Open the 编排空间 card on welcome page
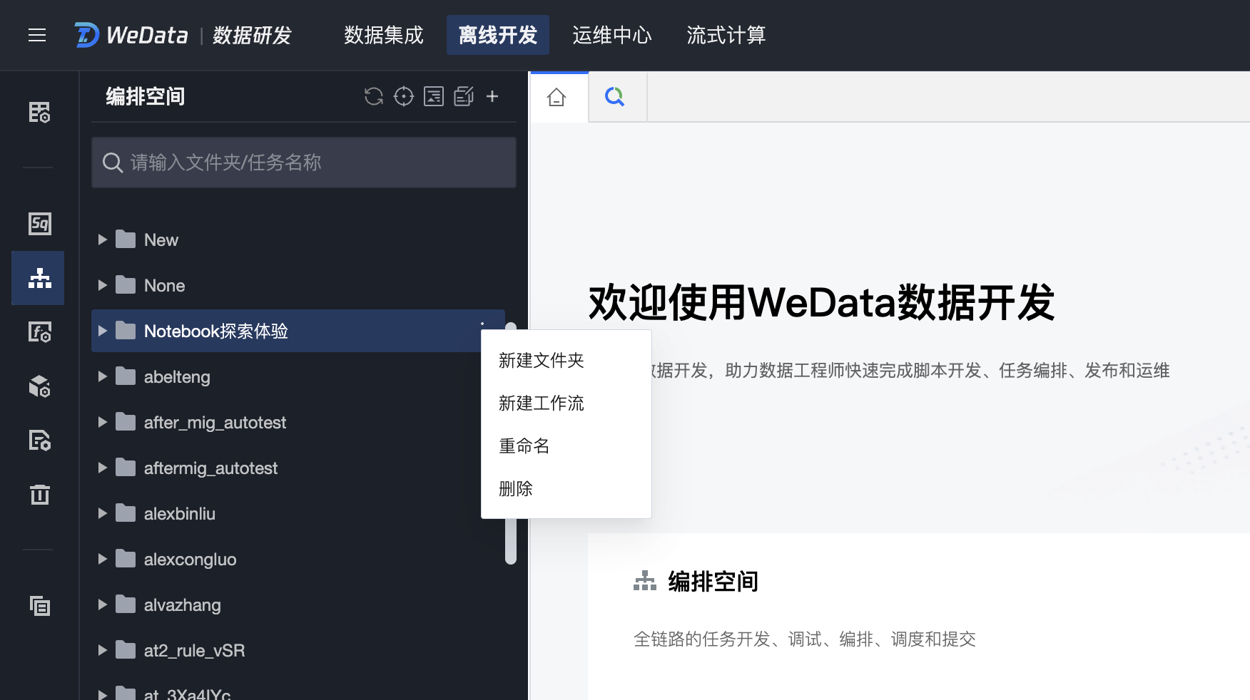1250x700 pixels. (x=919, y=616)
